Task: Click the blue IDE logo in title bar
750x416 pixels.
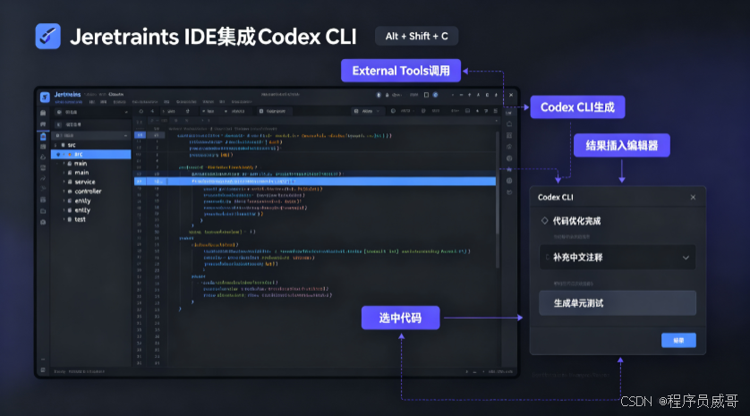Action: tap(45, 97)
